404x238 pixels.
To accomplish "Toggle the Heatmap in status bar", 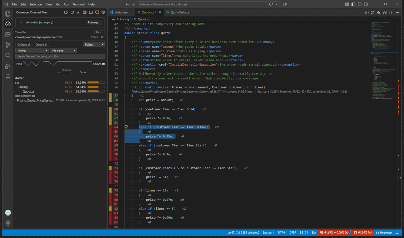I will click(384, 233).
